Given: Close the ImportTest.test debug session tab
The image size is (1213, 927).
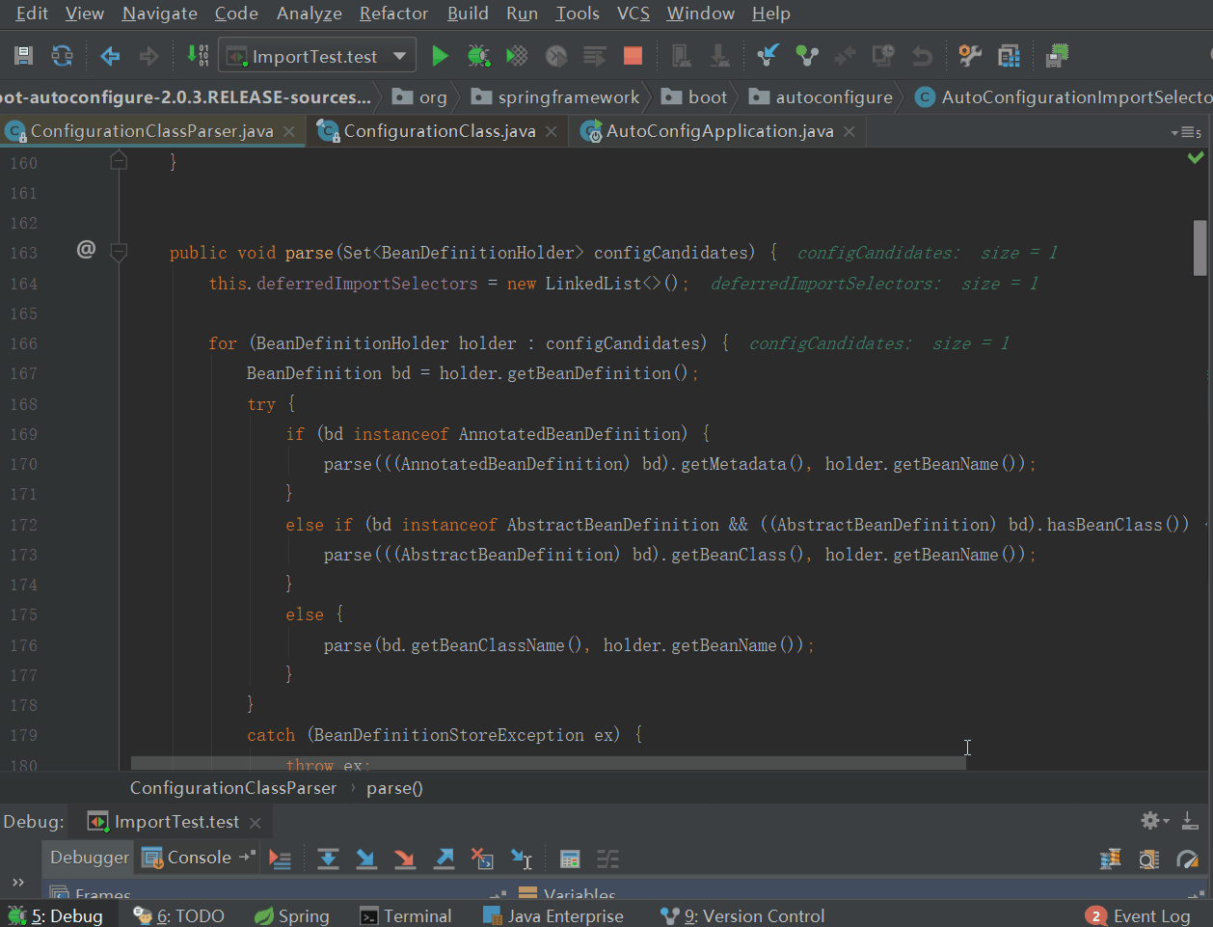Looking at the screenshot, I should [256, 823].
